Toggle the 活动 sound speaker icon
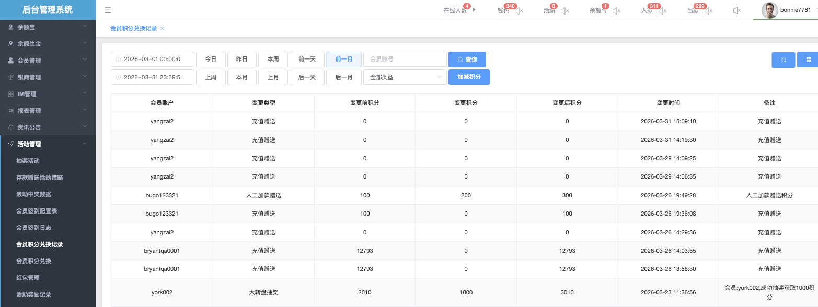 pos(564,11)
